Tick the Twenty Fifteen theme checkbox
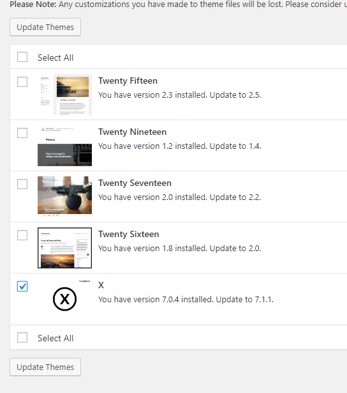The width and height of the screenshot is (347, 393). [x=22, y=82]
